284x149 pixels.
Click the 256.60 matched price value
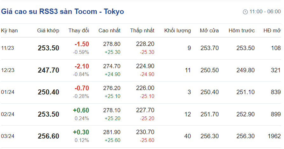(x=48, y=136)
